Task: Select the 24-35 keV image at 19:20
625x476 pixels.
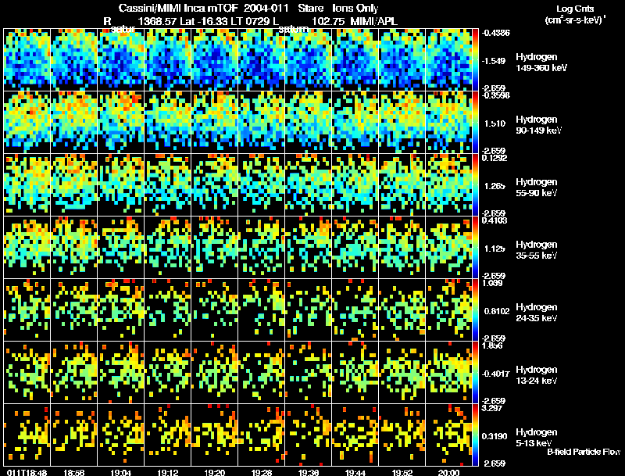Action: 214,310
